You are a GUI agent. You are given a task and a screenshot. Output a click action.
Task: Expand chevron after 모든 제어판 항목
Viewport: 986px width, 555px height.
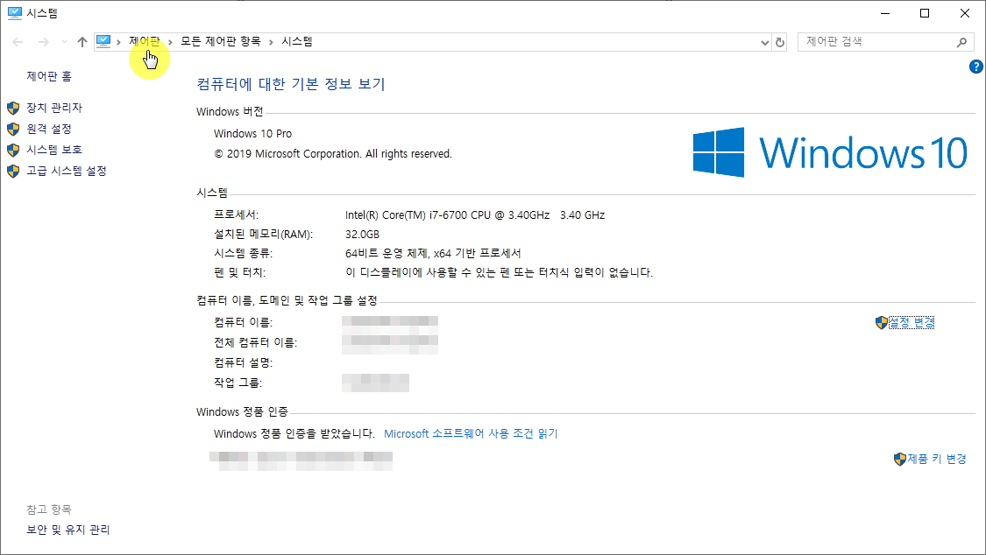coord(271,42)
